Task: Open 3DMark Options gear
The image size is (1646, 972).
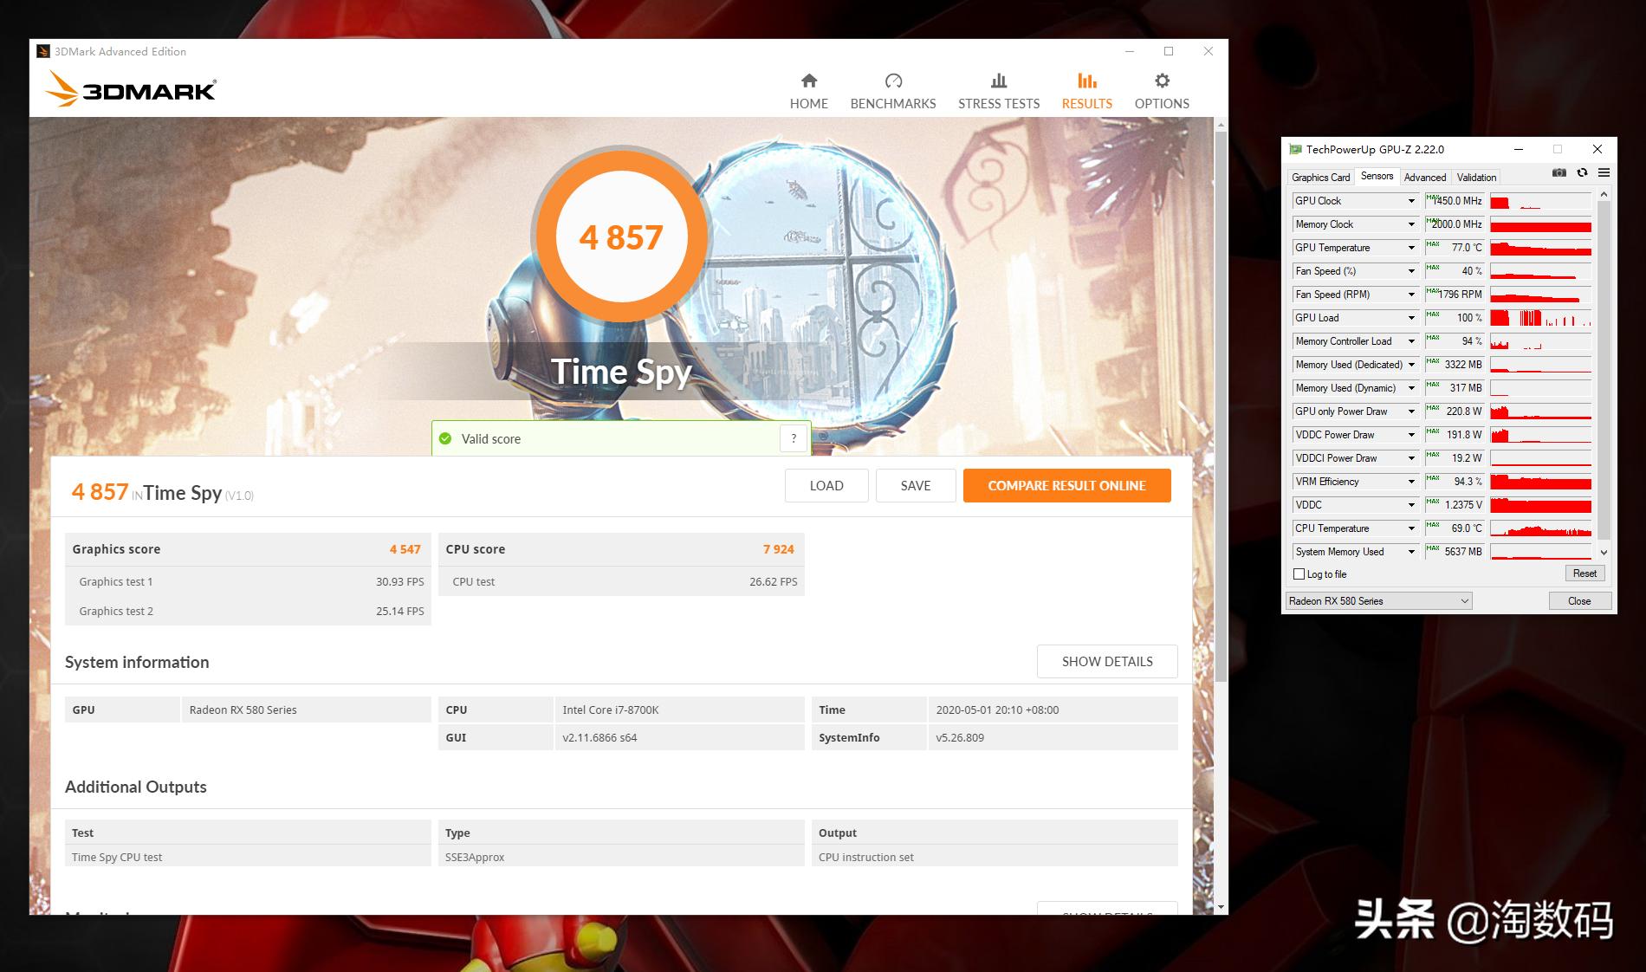Action: pyautogui.click(x=1162, y=91)
